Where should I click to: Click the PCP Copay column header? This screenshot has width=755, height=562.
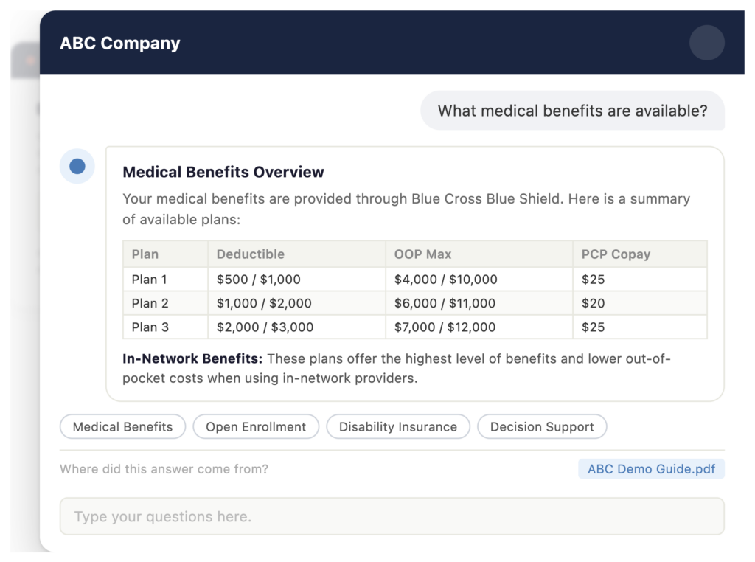(616, 254)
